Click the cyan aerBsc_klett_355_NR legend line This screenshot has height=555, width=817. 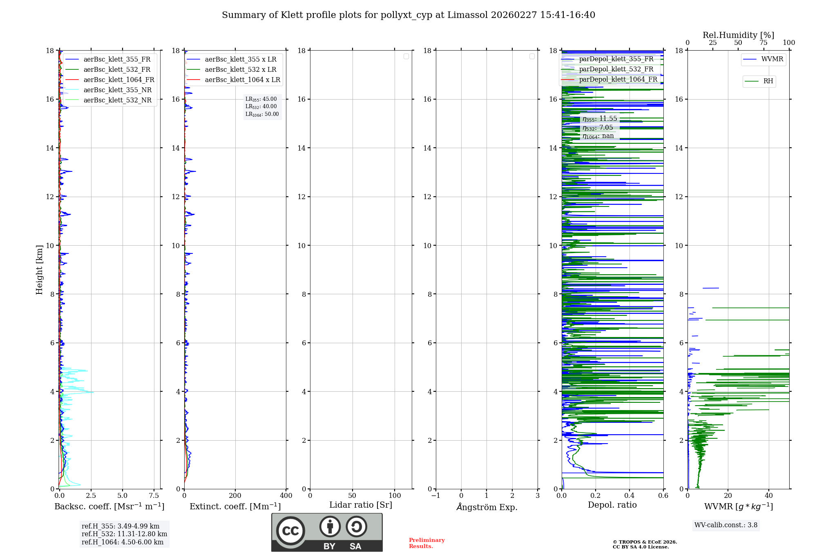tap(72, 90)
